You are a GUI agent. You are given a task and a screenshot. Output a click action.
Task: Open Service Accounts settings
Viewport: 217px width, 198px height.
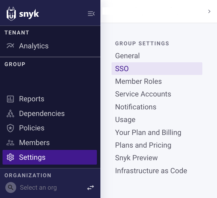point(143,94)
